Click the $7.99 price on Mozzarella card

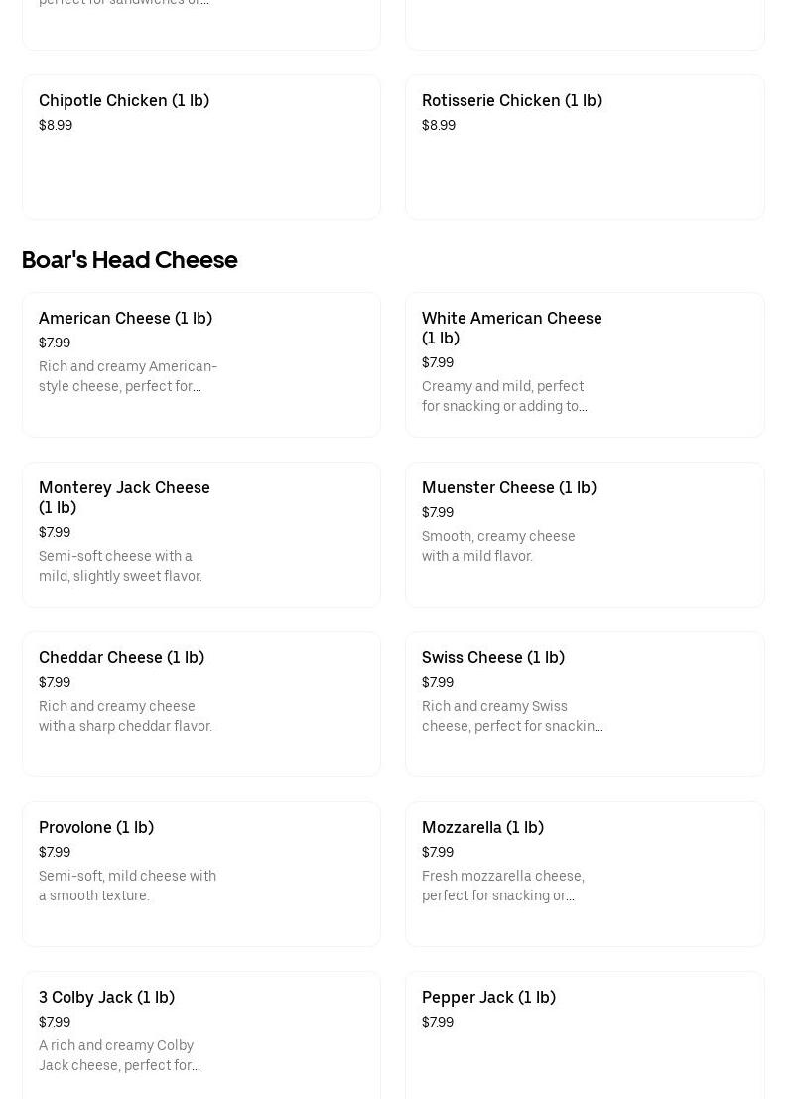click(x=438, y=852)
